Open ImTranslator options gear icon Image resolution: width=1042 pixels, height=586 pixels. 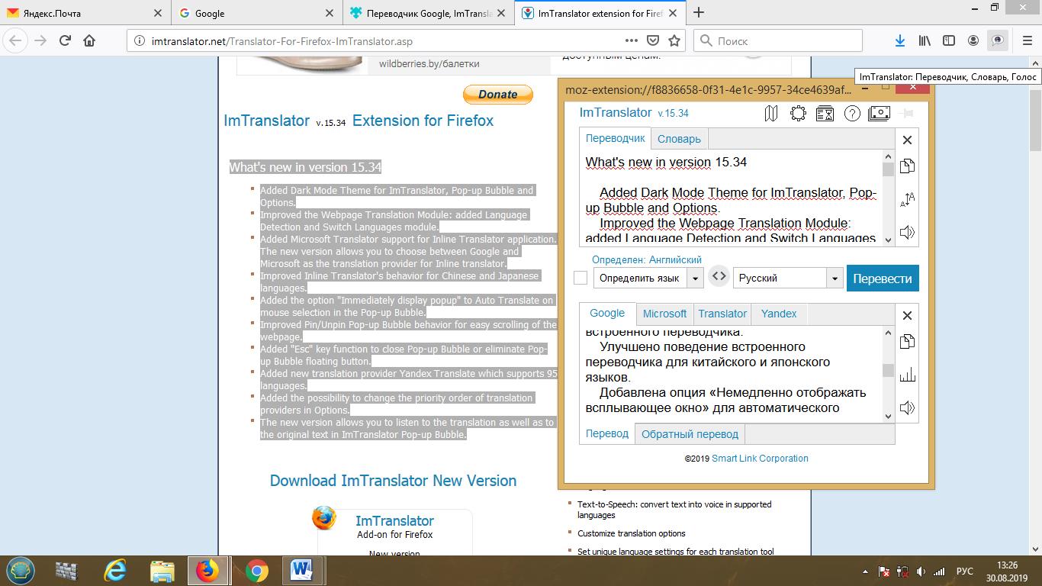798,114
